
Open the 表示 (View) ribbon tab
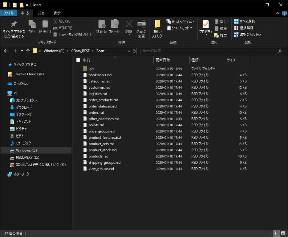tap(57, 13)
